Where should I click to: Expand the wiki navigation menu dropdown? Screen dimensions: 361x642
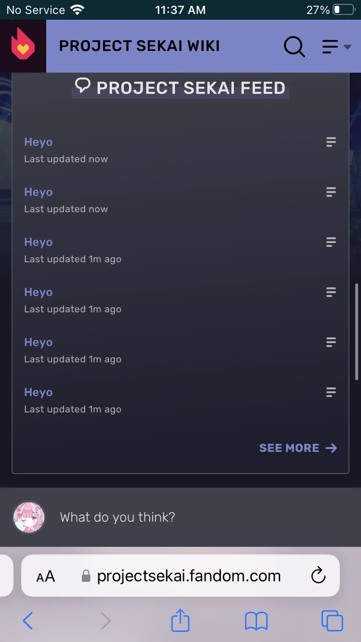click(x=337, y=46)
